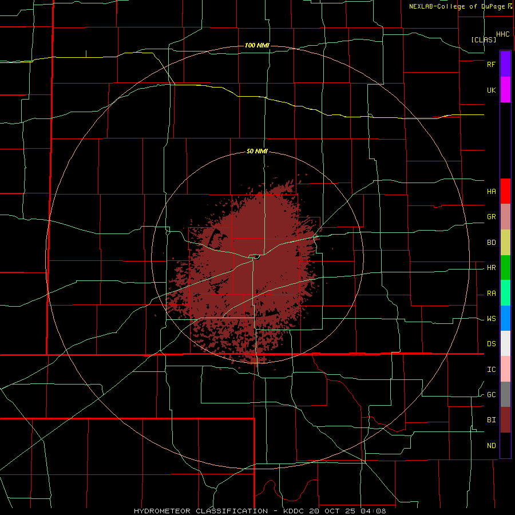Click the 'HR' legend label
The image size is (515, 515).
pos(491,268)
